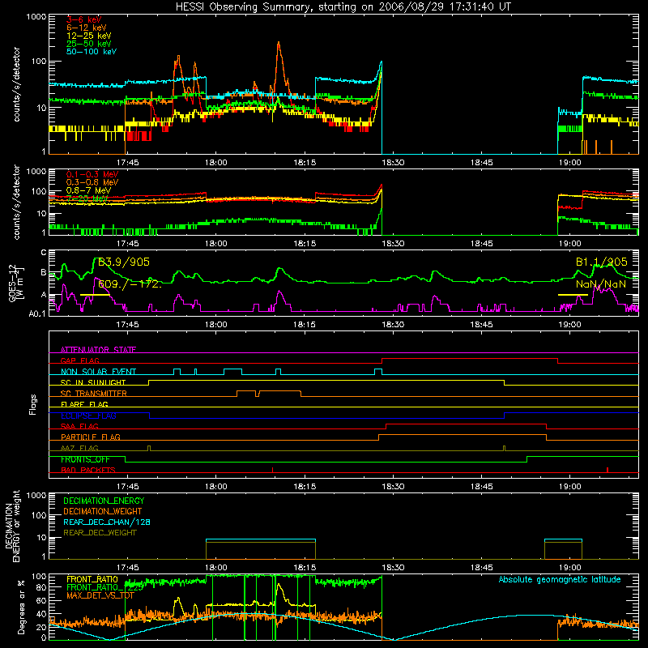Click the yellow flare bar under NaN/NaN
Image resolution: width=648 pixels, height=648 pixels.
tap(573, 295)
